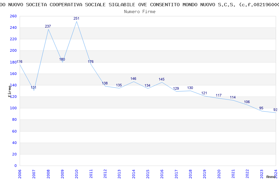Click the 92 data label for 2024
Screen dimensions: 279x180
275,110
